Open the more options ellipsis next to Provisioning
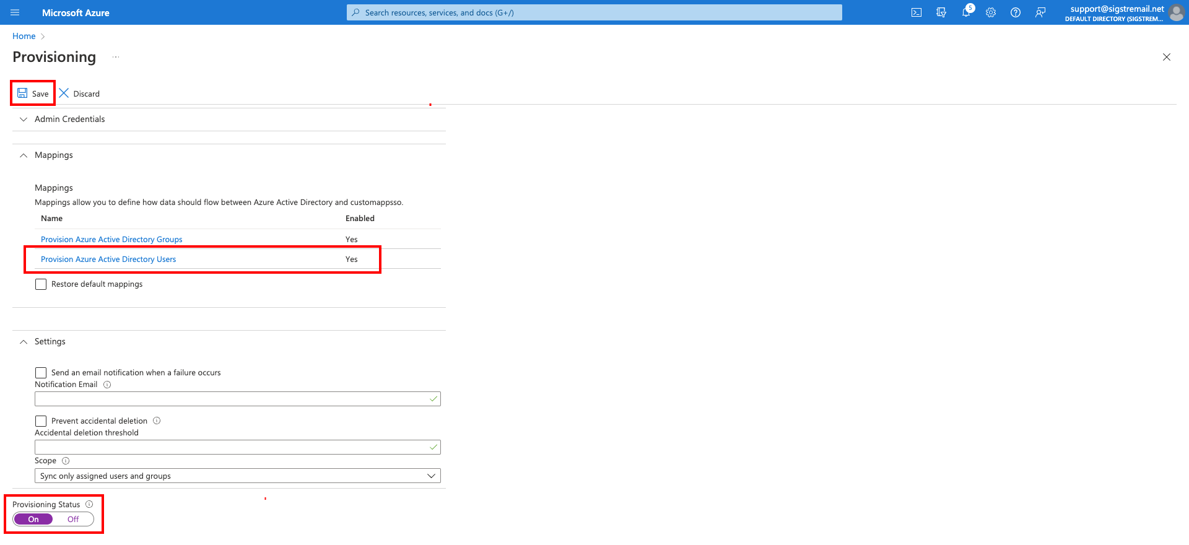The width and height of the screenshot is (1189, 545). [x=116, y=57]
